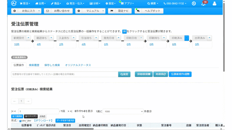Open the ヘルプボット chat icon
The width and height of the screenshot is (232, 130).
[x=138, y=11]
